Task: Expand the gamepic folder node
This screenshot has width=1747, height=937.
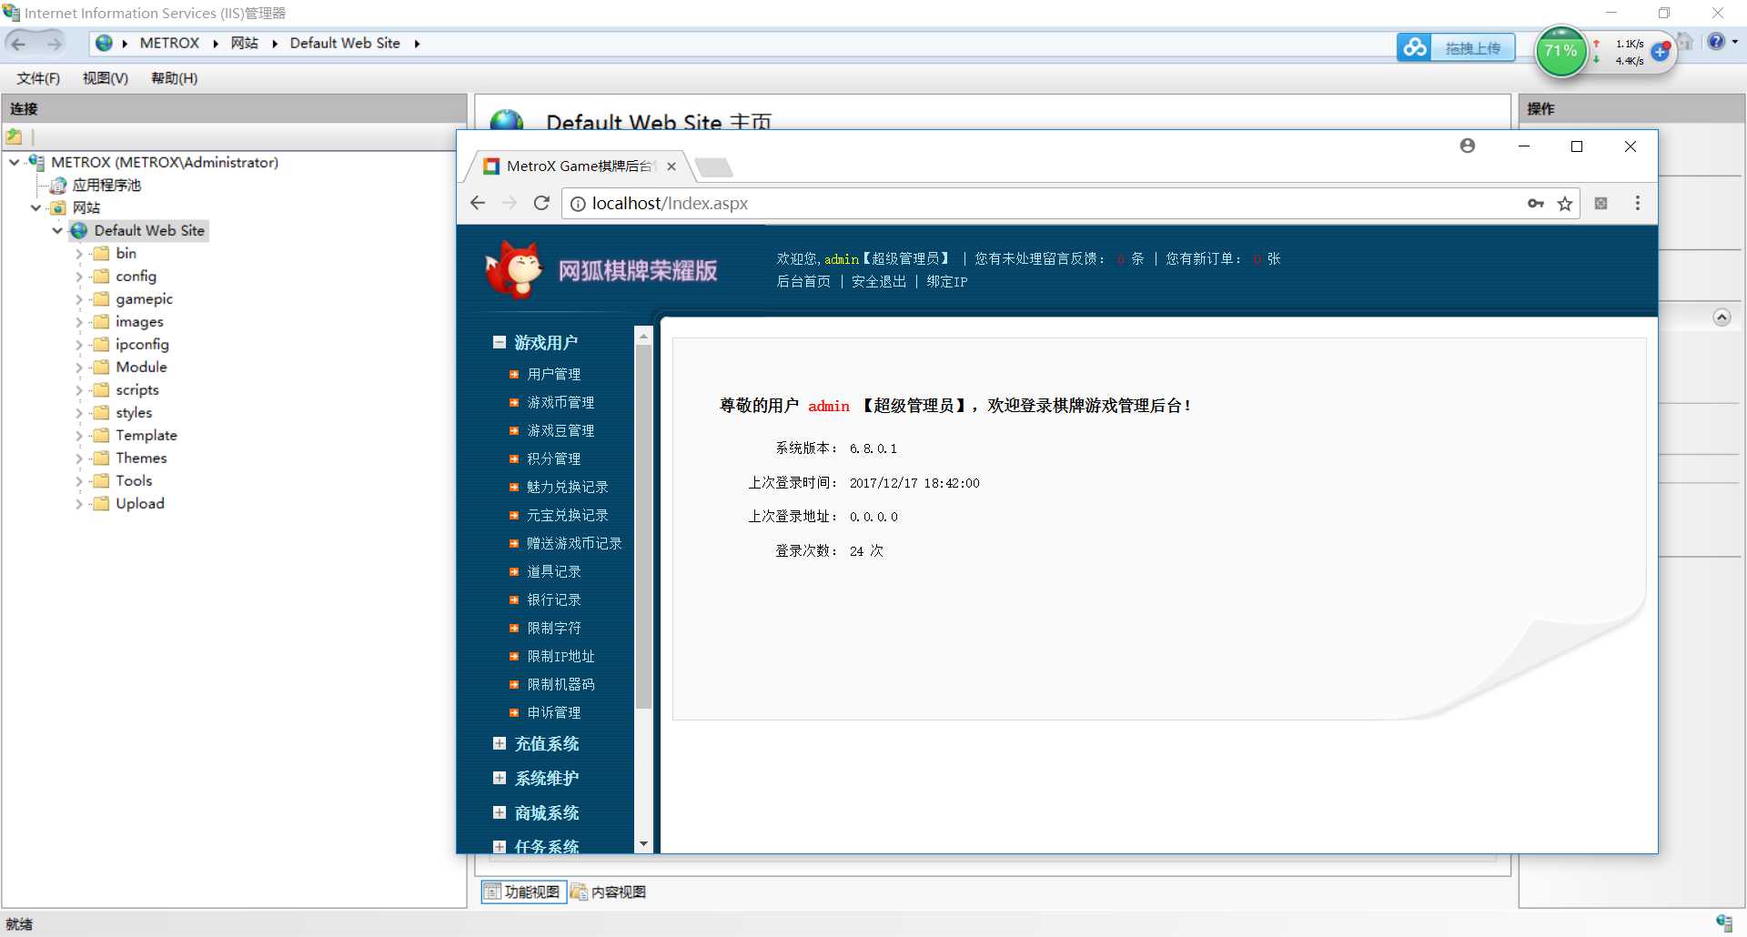Action: click(79, 299)
